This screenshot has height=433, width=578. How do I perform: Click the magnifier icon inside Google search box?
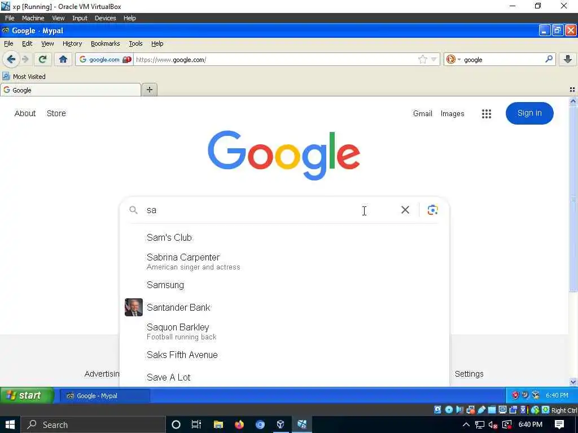point(133,210)
